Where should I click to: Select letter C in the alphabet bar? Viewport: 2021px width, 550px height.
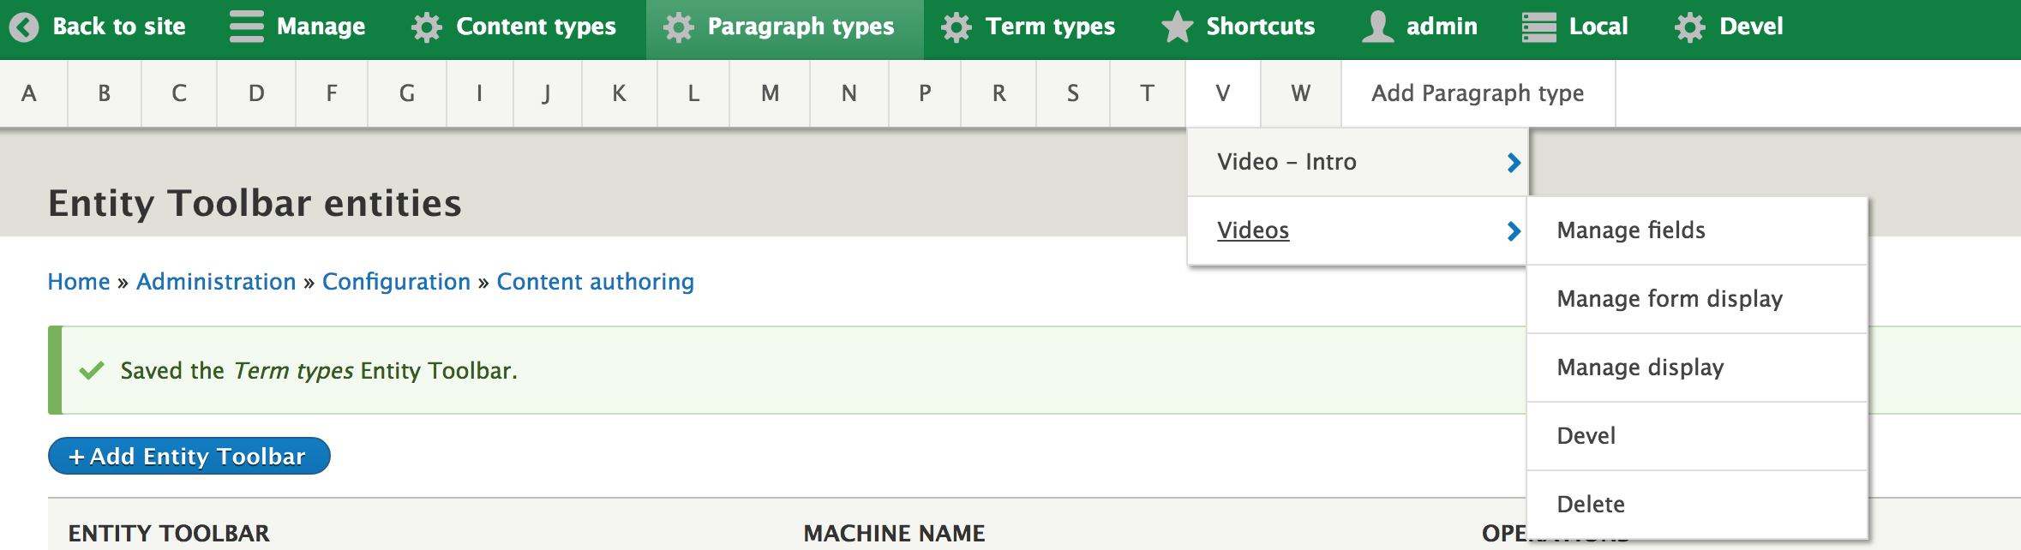(x=179, y=93)
